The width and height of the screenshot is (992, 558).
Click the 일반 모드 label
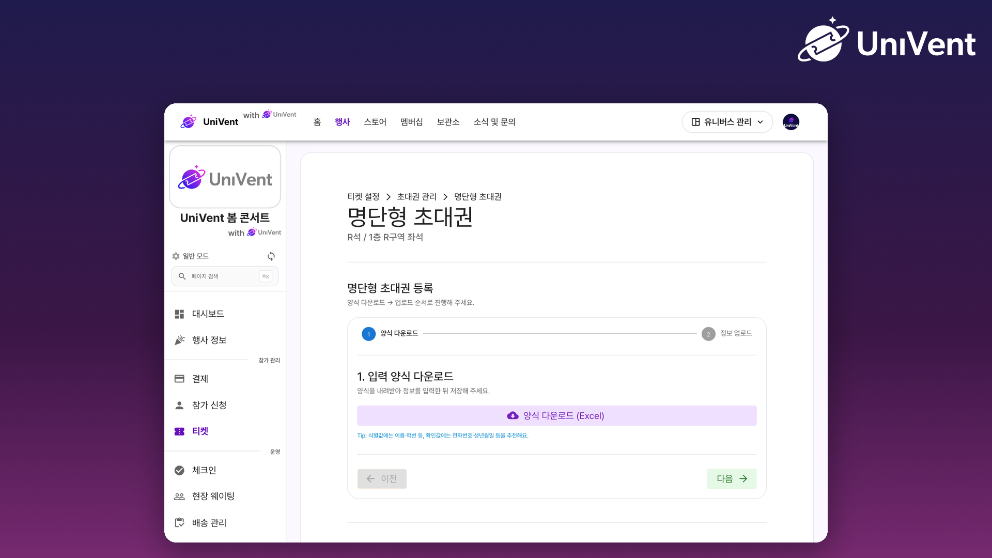195,256
